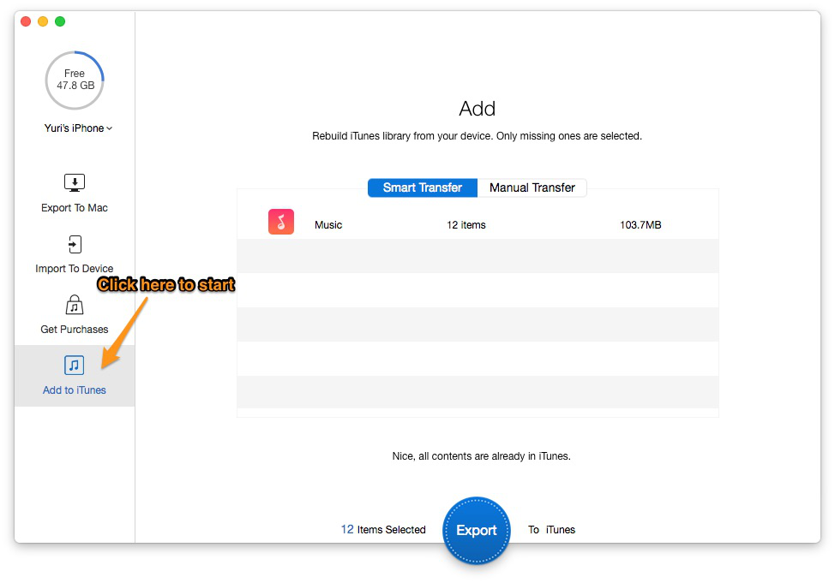The width and height of the screenshot is (835, 583).
Task: Click the green zoom window button
Action: [60, 21]
